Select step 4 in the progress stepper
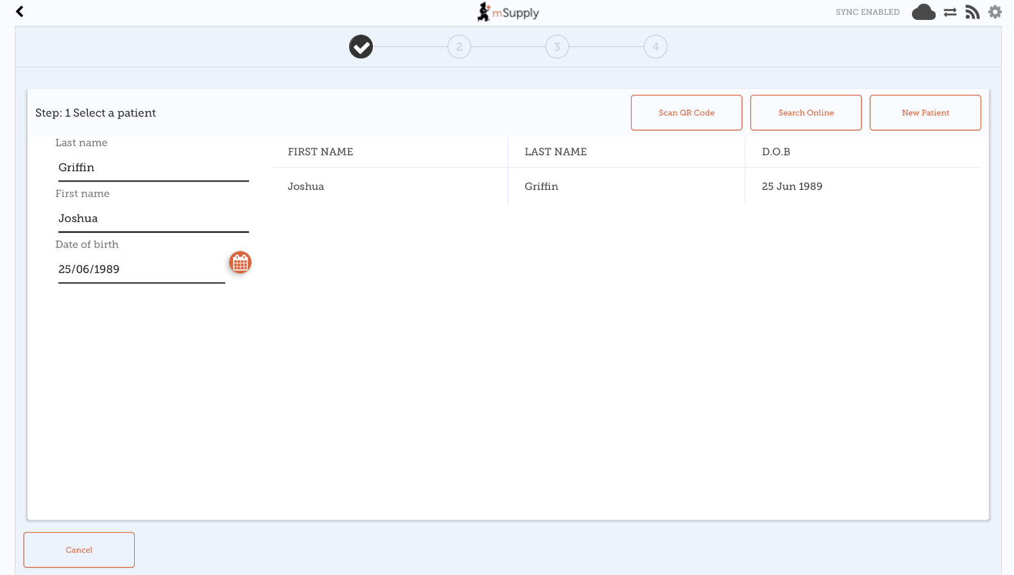Image resolution: width=1014 pixels, height=575 pixels. pos(655,47)
